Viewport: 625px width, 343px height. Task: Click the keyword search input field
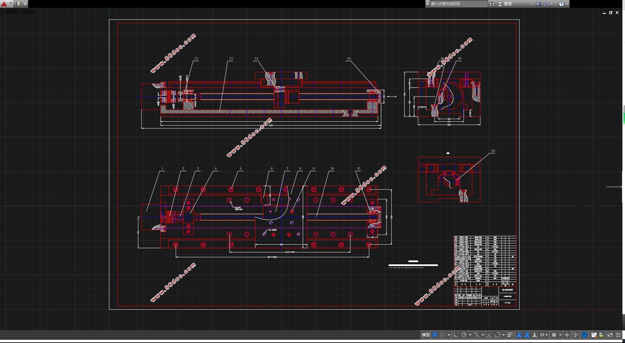tap(459, 4)
